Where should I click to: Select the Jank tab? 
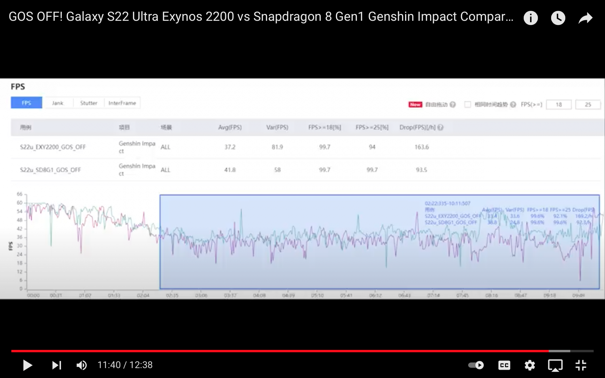point(57,103)
